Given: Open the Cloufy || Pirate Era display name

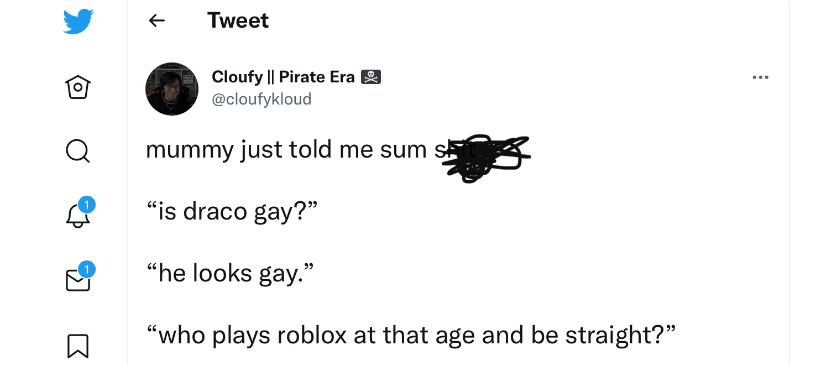Looking at the screenshot, I should coord(283,77).
